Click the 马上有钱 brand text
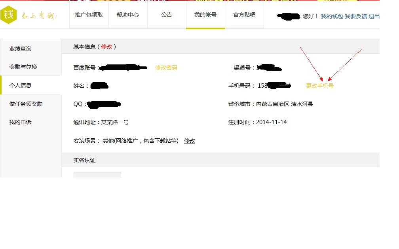The image size is (399, 249). [x=39, y=16]
